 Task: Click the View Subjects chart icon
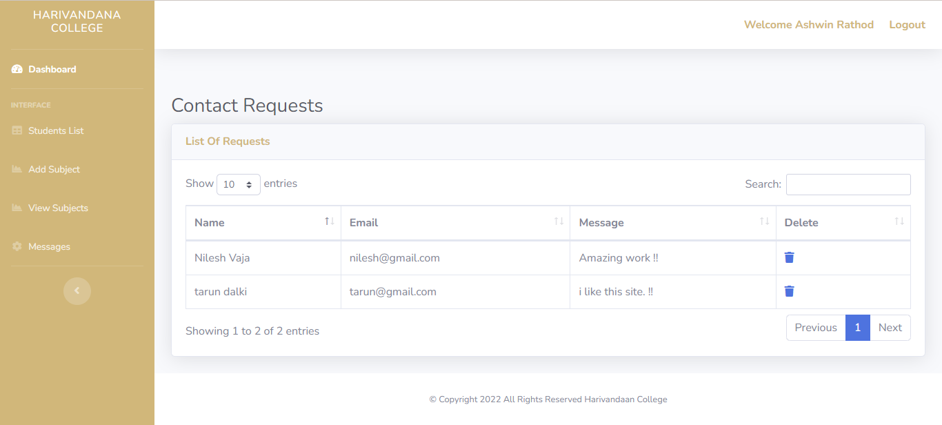17,208
